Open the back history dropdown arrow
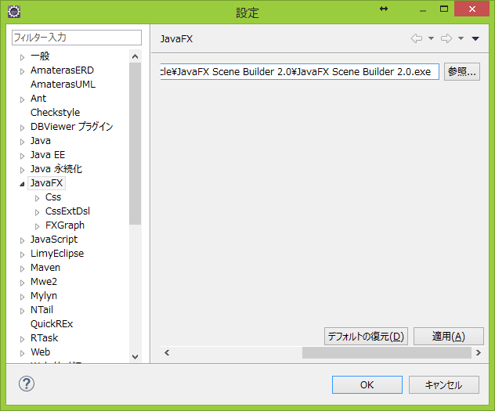This screenshot has width=495, height=411. click(x=431, y=38)
